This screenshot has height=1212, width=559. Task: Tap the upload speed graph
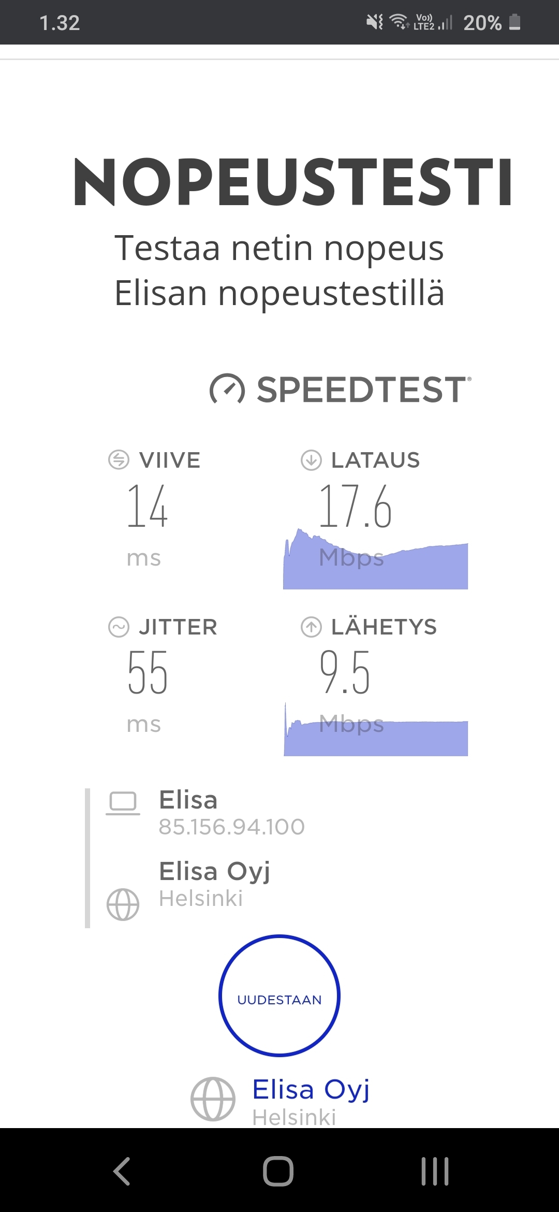click(375, 729)
